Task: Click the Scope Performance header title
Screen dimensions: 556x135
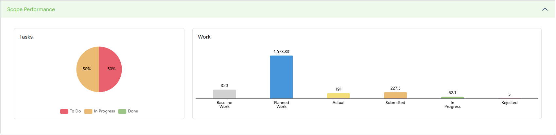Action: (x=31, y=9)
